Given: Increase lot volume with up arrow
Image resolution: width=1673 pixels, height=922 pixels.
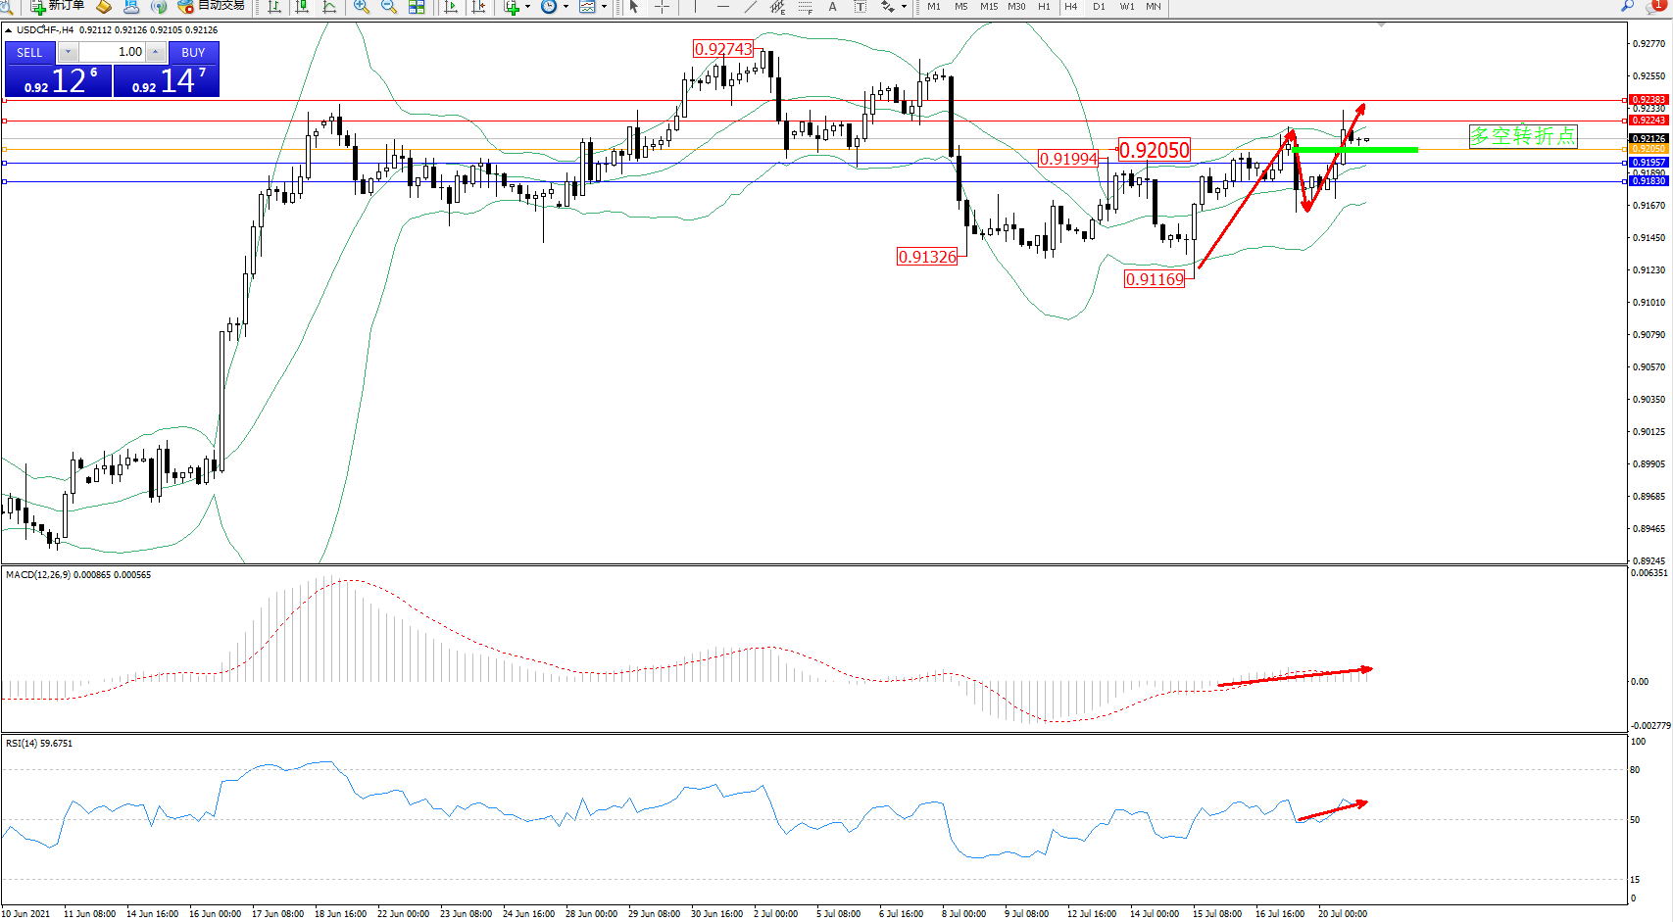Looking at the screenshot, I should pos(156,52).
